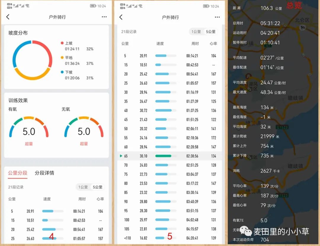
Task: Tap the back arrow in middle phone screen
Action: 121,17
